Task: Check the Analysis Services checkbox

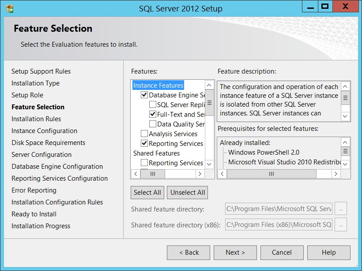Action: pyautogui.click(x=144, y=134)
